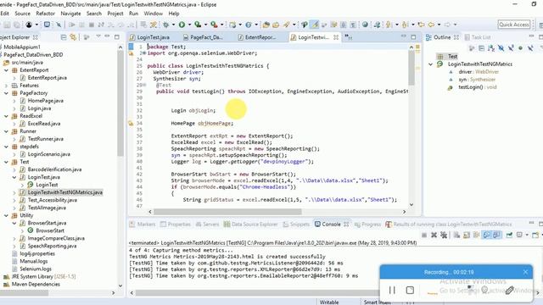Screen dimensions: 543x305
Task: Click Link with Editor in Project Explorer
Action: (73, 37)
